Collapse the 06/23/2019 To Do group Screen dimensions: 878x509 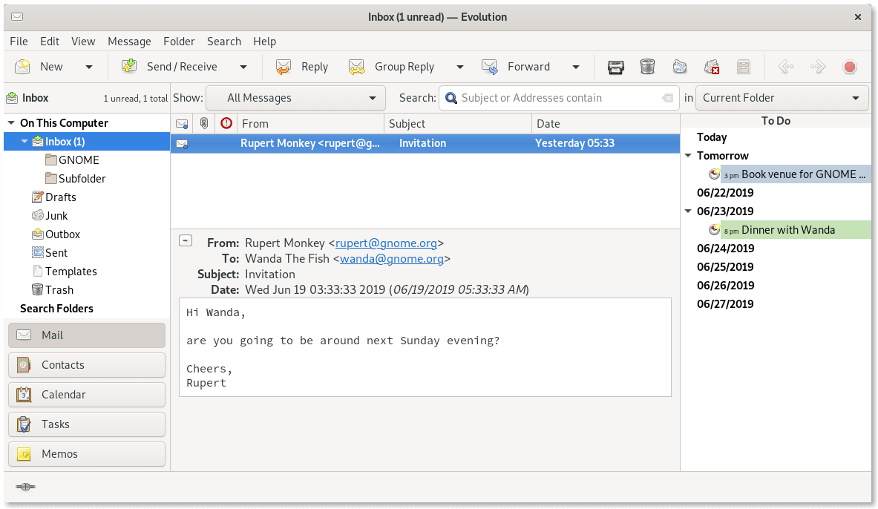(688, 211)
